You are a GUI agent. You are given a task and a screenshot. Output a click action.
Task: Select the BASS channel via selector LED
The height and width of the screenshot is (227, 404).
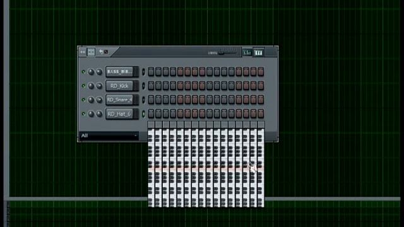point(143,72)
